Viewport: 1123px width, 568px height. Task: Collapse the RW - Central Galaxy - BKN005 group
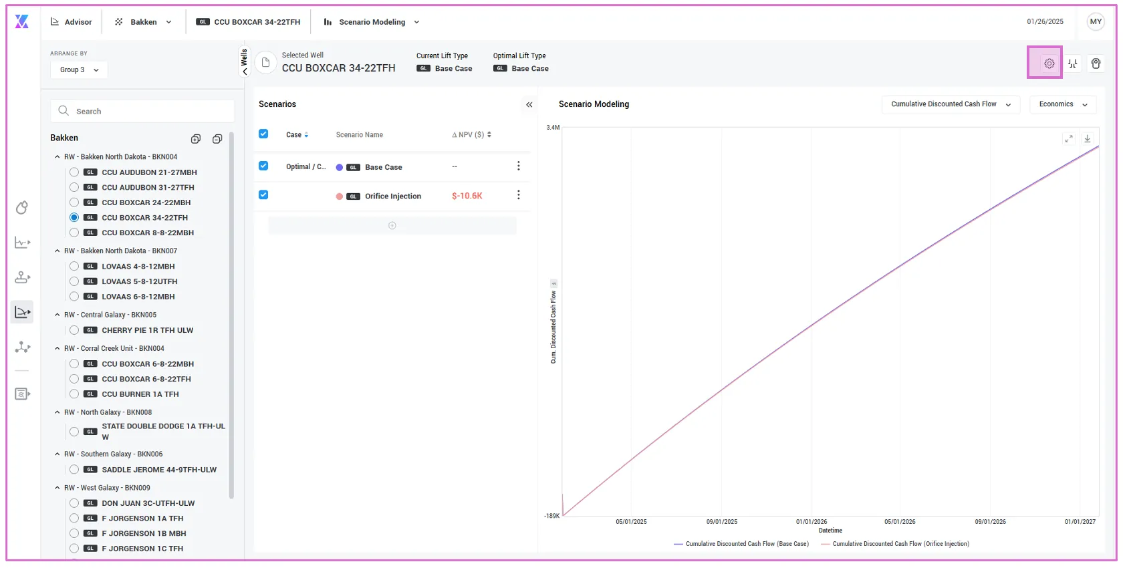[x=57, y=315]
